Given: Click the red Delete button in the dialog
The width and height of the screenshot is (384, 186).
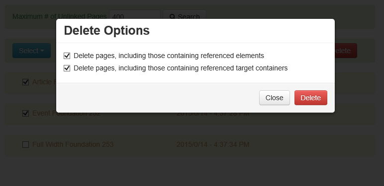Looking at the screenshot, I should coord(311,98).
